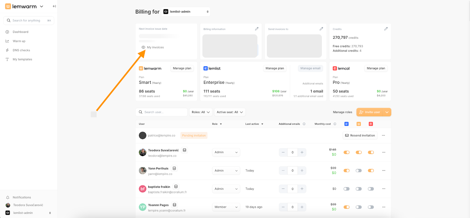The height and width of the screenshot is (218, 470).
Task: Enable lemwarm seat for Yann Perthuis
Action: point(359,171)
